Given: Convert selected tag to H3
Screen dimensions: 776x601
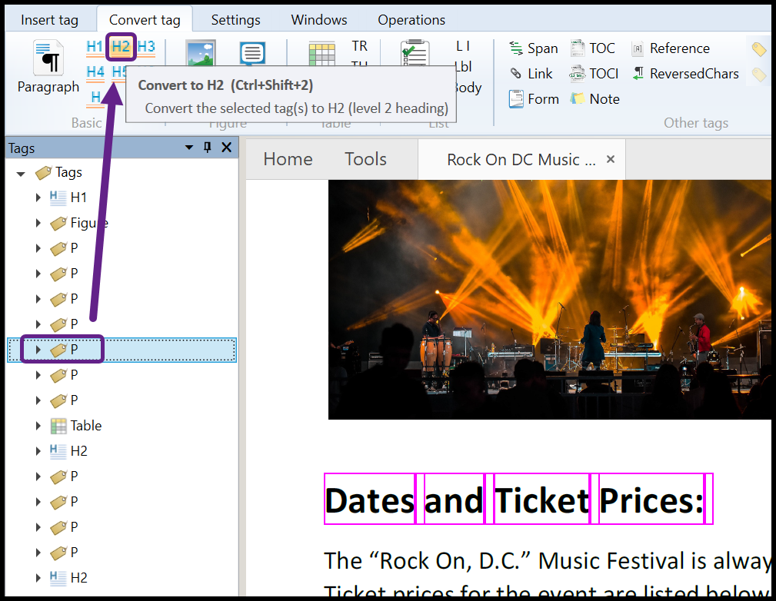Looking at the screenshot, I should (146, 47).
